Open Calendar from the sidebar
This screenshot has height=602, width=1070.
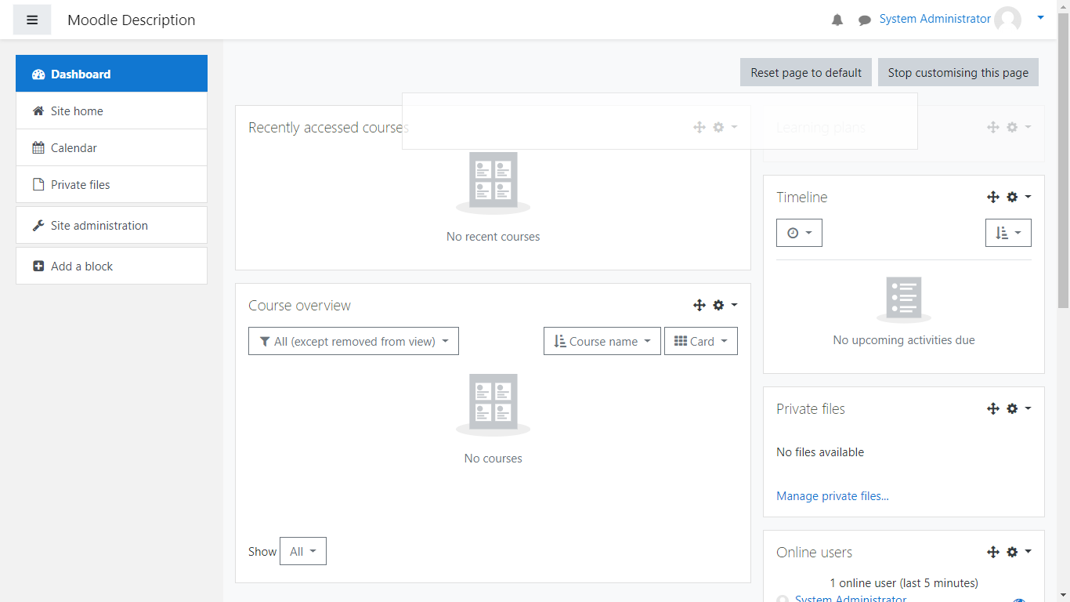(74, 147)
